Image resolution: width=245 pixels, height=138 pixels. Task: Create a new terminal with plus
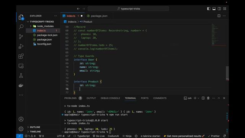(195, 98)
